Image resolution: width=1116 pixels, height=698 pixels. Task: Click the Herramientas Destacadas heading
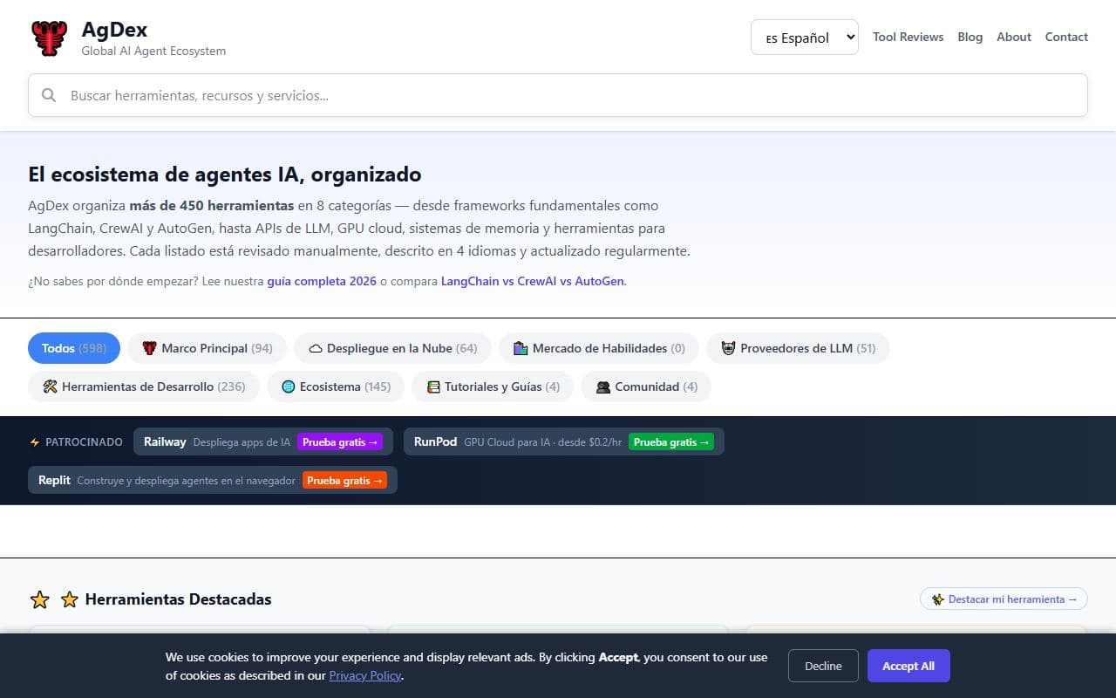point(178,599)
